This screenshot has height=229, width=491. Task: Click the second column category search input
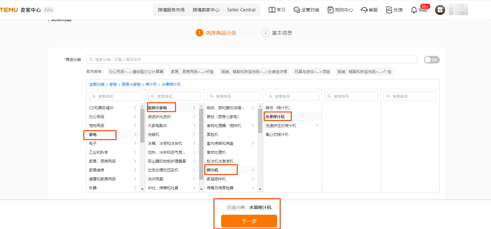pyautogui.click(x=175, y=96)
